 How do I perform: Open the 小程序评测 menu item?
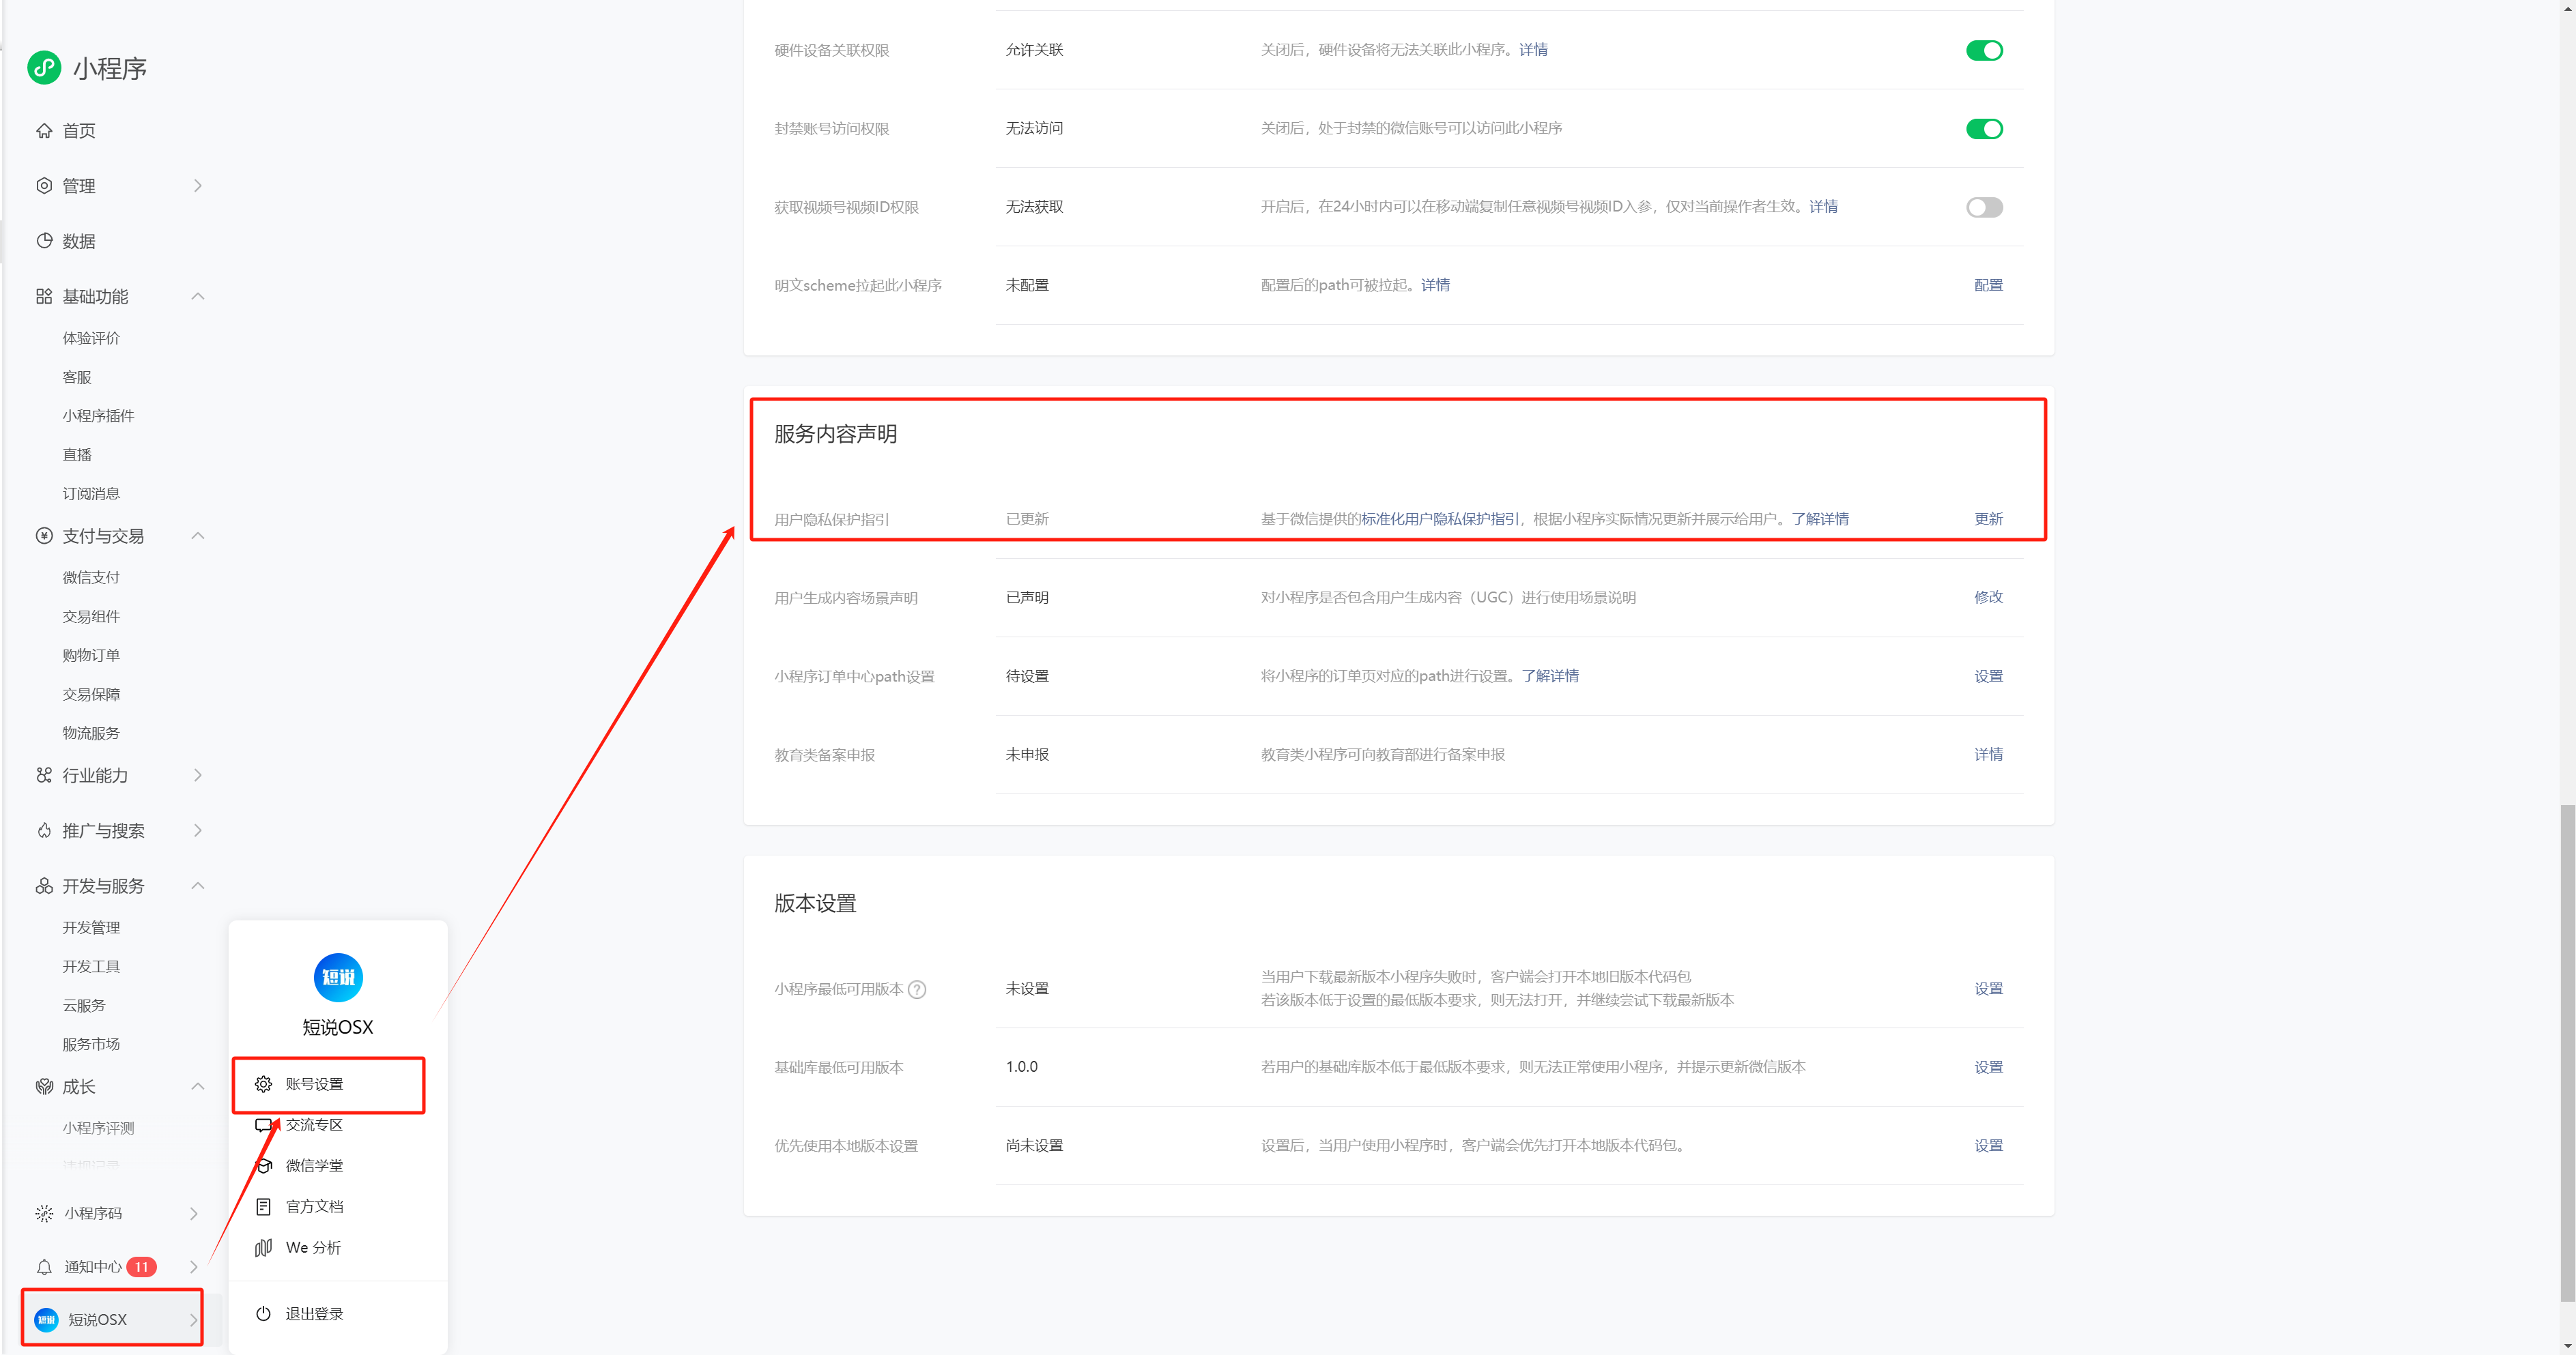coord(98,1128)
